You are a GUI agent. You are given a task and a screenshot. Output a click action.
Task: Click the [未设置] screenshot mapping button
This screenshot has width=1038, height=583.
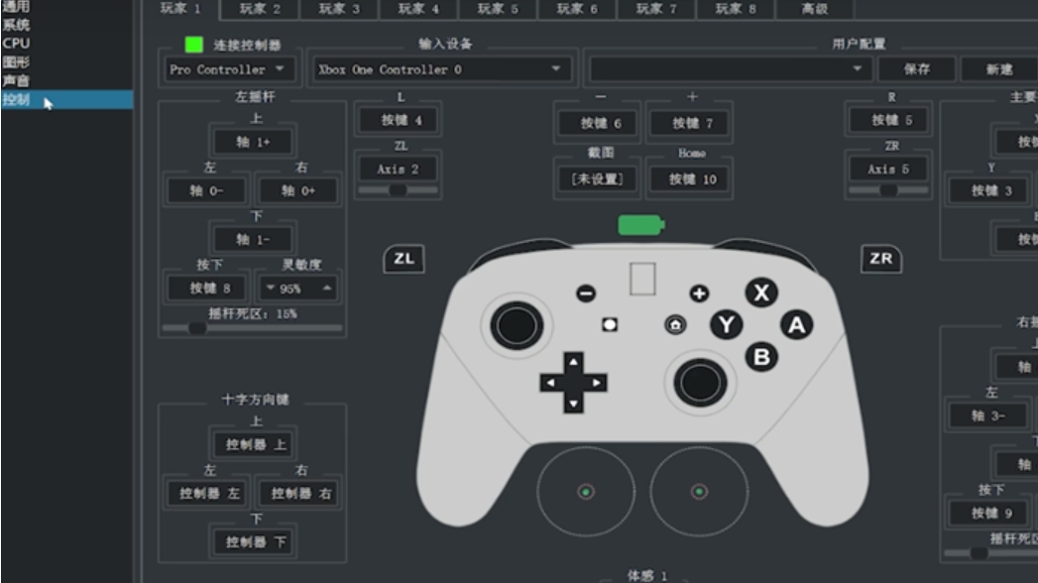pyautogui.click(x=599, y=179)
